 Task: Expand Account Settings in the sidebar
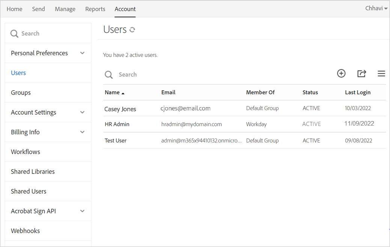click(82, 112)
